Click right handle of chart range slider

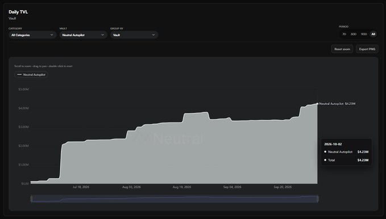[318, 199]
